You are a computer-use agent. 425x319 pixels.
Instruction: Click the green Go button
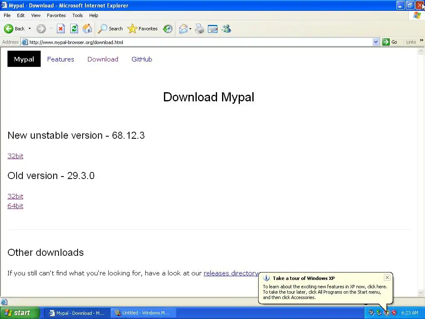[x=390, y=42]
